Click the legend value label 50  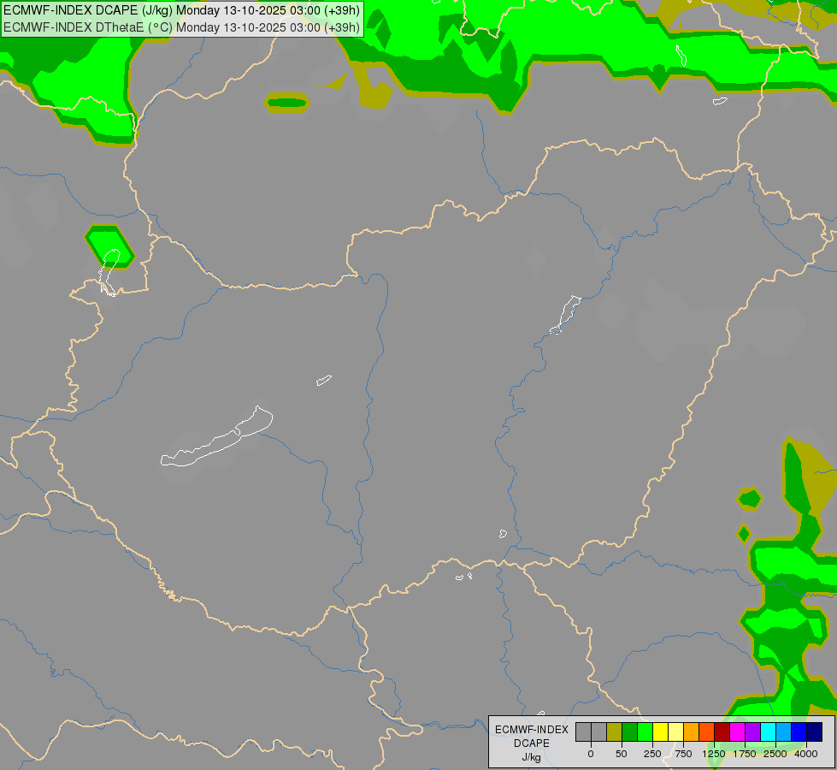[622, 754]
